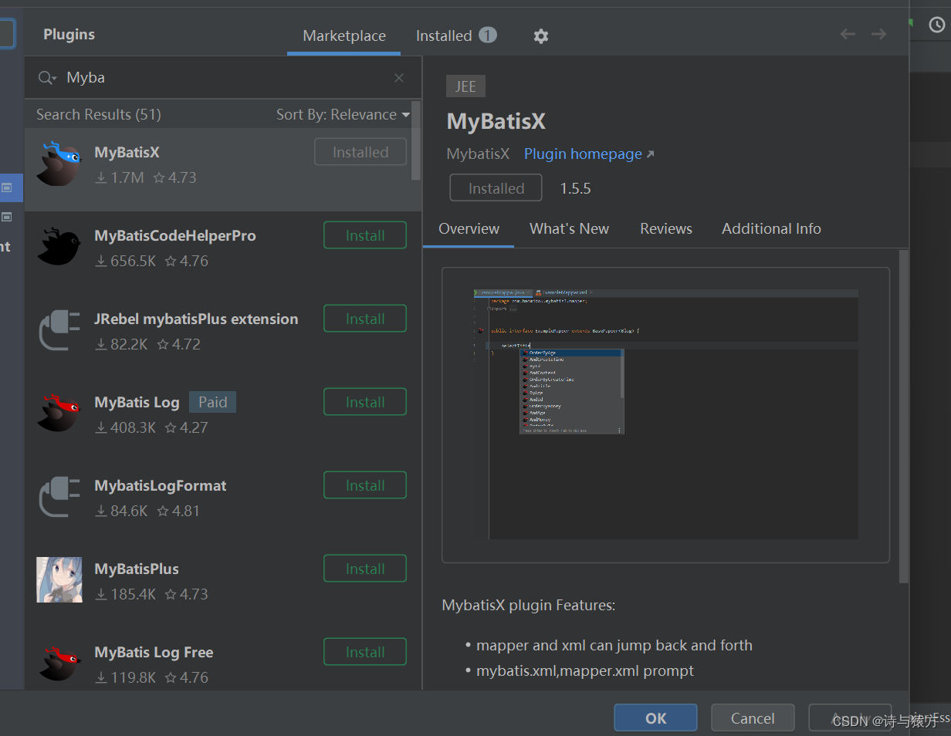Click the MyBatis Log Free bird icon
This screenshot has height=736, width=951.
coord(59,663)
